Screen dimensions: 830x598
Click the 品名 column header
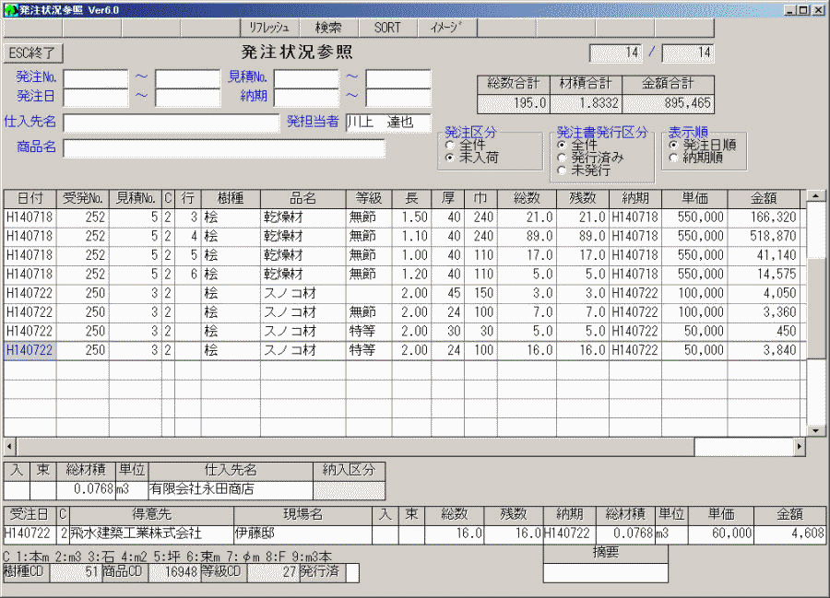pos(303,198)
